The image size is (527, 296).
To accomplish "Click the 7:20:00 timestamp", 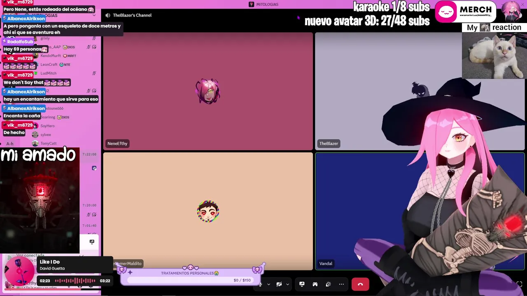I will pos(89,205).
